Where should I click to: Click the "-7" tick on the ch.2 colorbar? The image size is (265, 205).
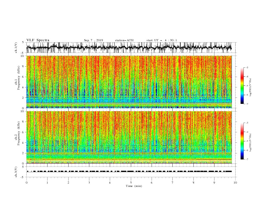click(x=247, y=159)
